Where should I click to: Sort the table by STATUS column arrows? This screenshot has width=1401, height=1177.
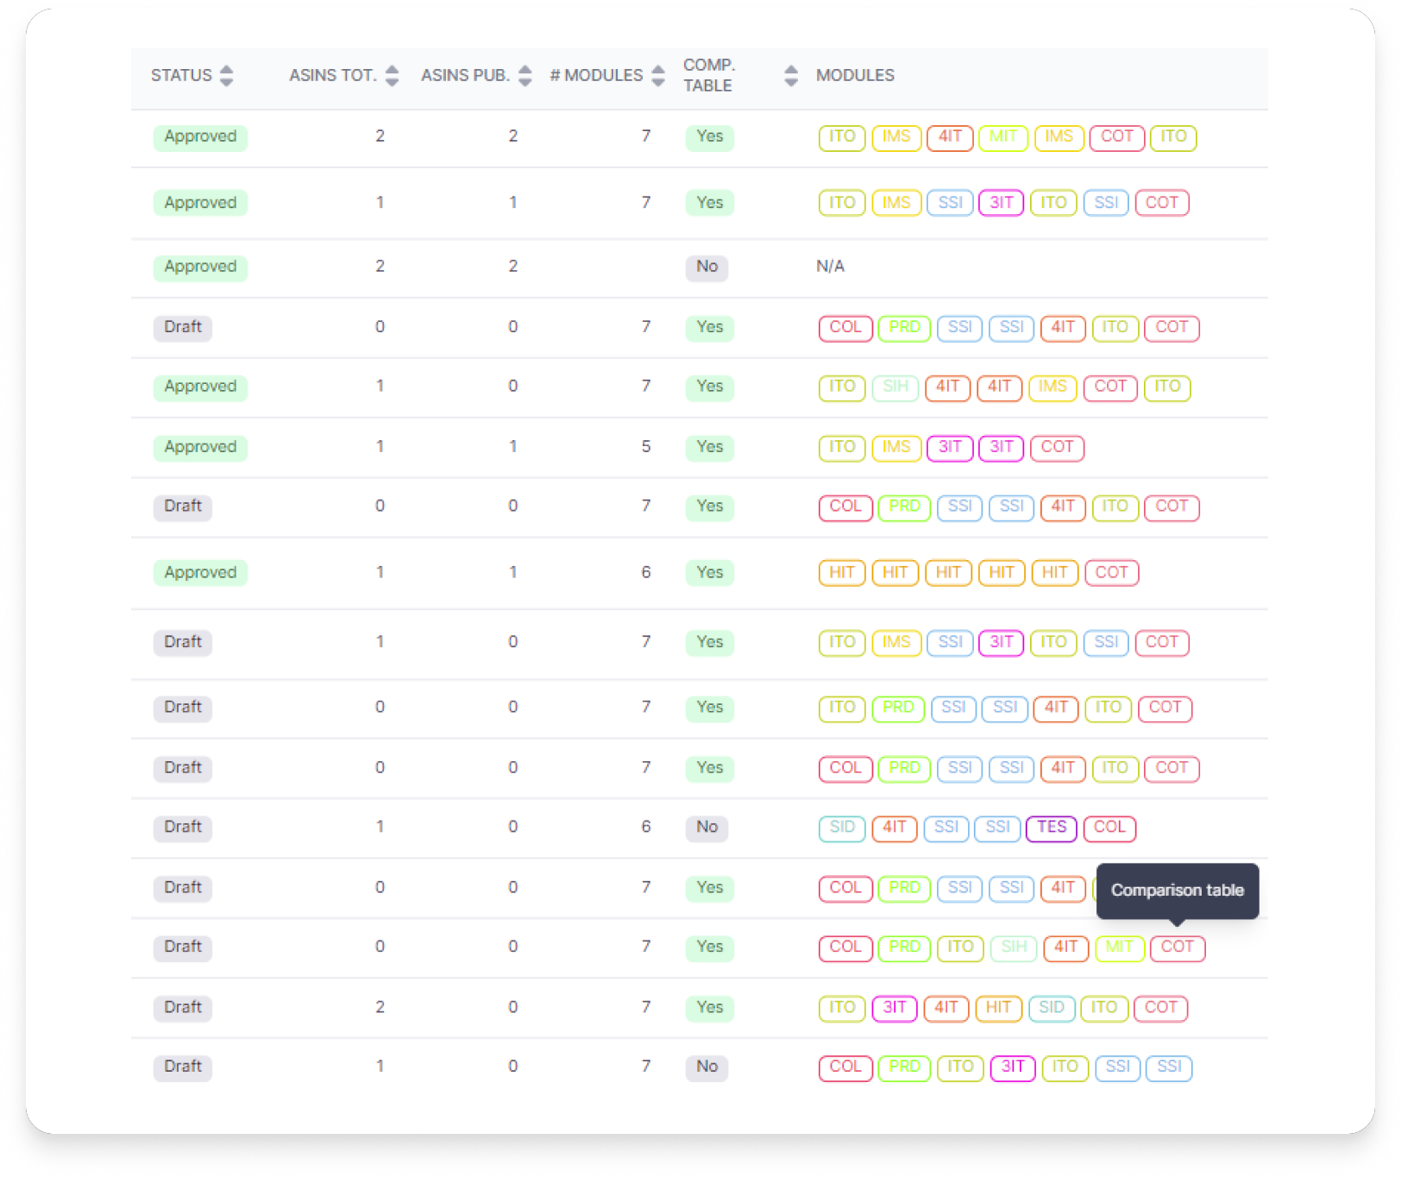[226, 76]
